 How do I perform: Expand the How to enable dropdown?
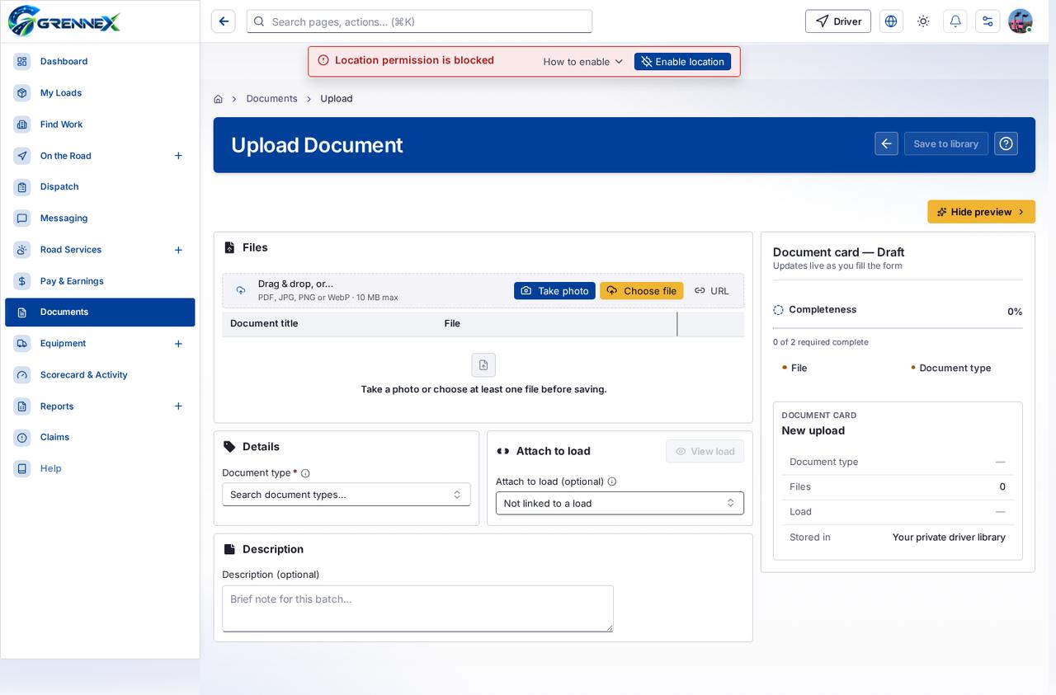582,62
